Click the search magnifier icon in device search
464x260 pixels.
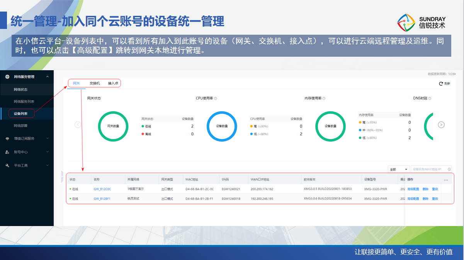(x=449, y=169)
